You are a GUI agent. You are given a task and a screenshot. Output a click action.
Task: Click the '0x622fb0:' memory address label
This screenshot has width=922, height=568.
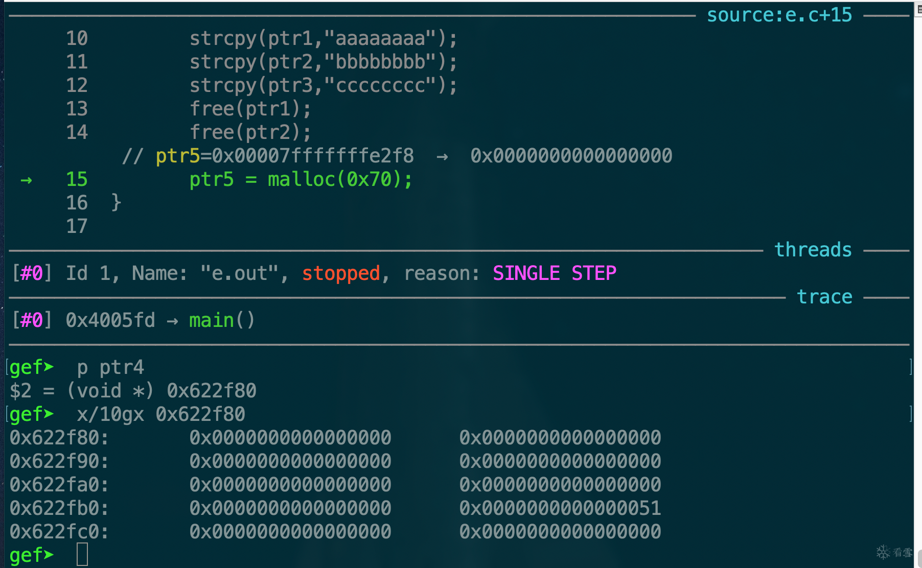coord(59,508)
